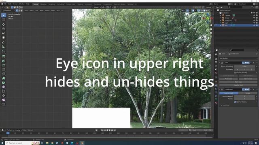Click the subdivision Render levels field
Image resolution: width=259 pixels, height=145 pixels.
click(244, 99)
